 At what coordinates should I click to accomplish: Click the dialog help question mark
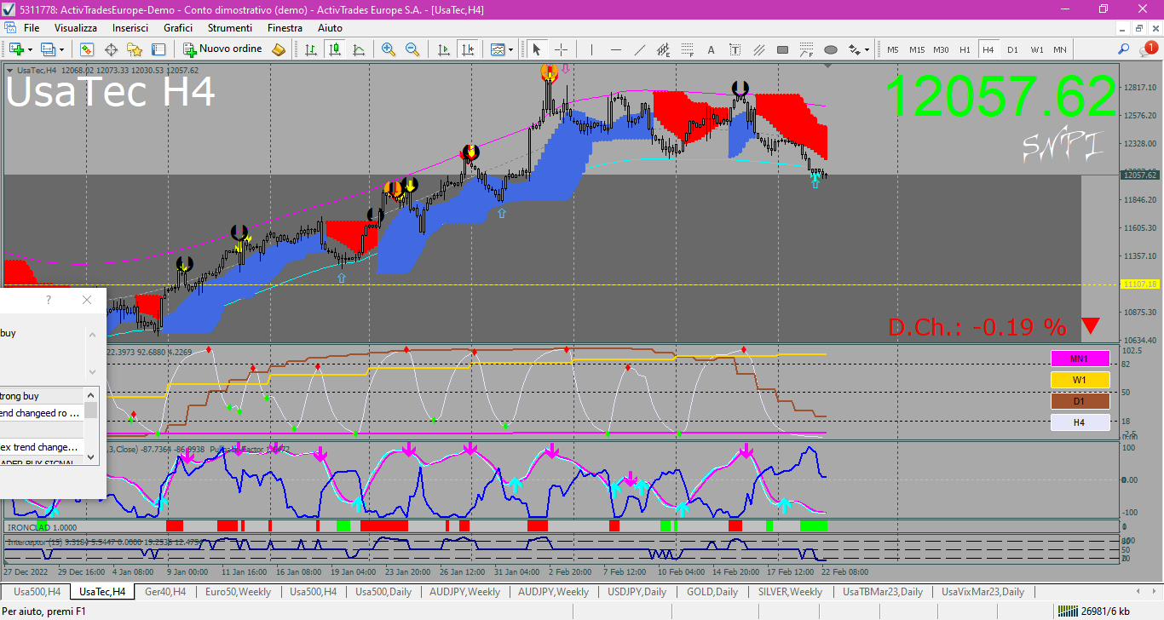[49, 300]
